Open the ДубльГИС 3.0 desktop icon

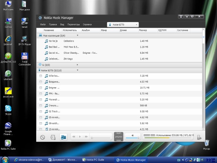click(8, 58)
